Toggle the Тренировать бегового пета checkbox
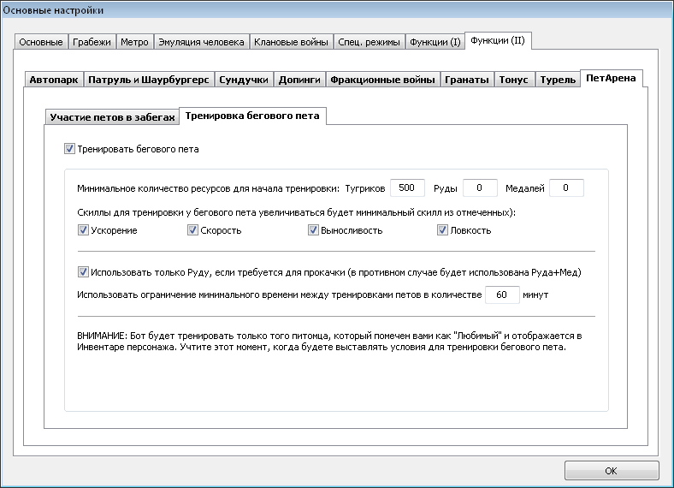 coord(69,149)
